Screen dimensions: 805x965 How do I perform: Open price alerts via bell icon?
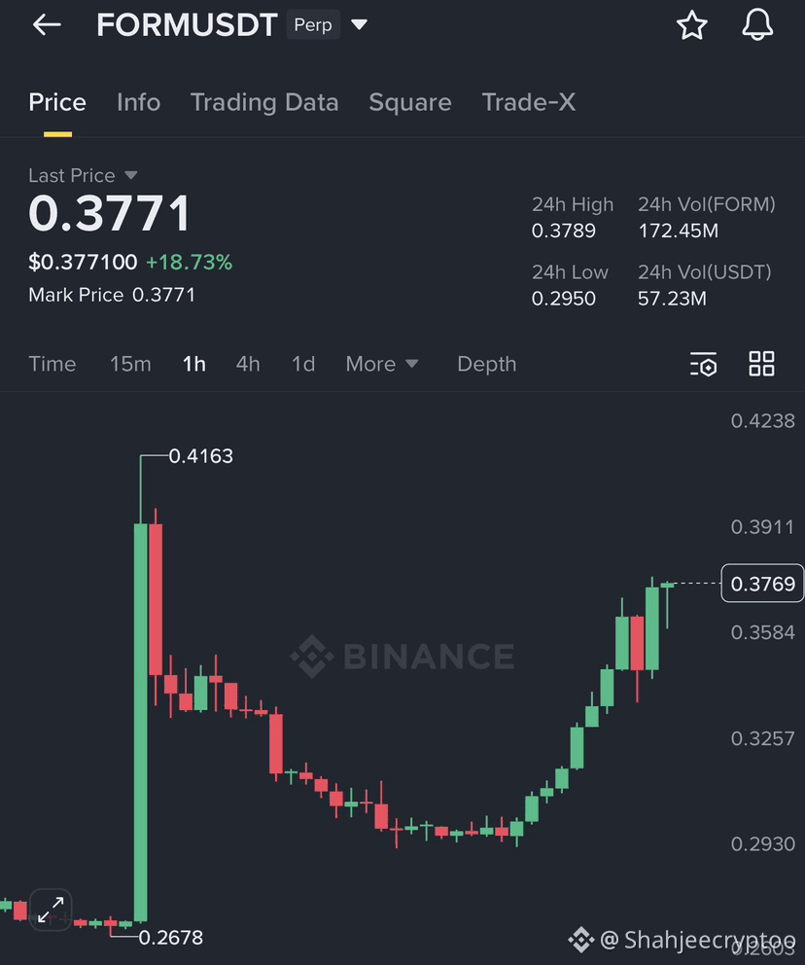757,25
